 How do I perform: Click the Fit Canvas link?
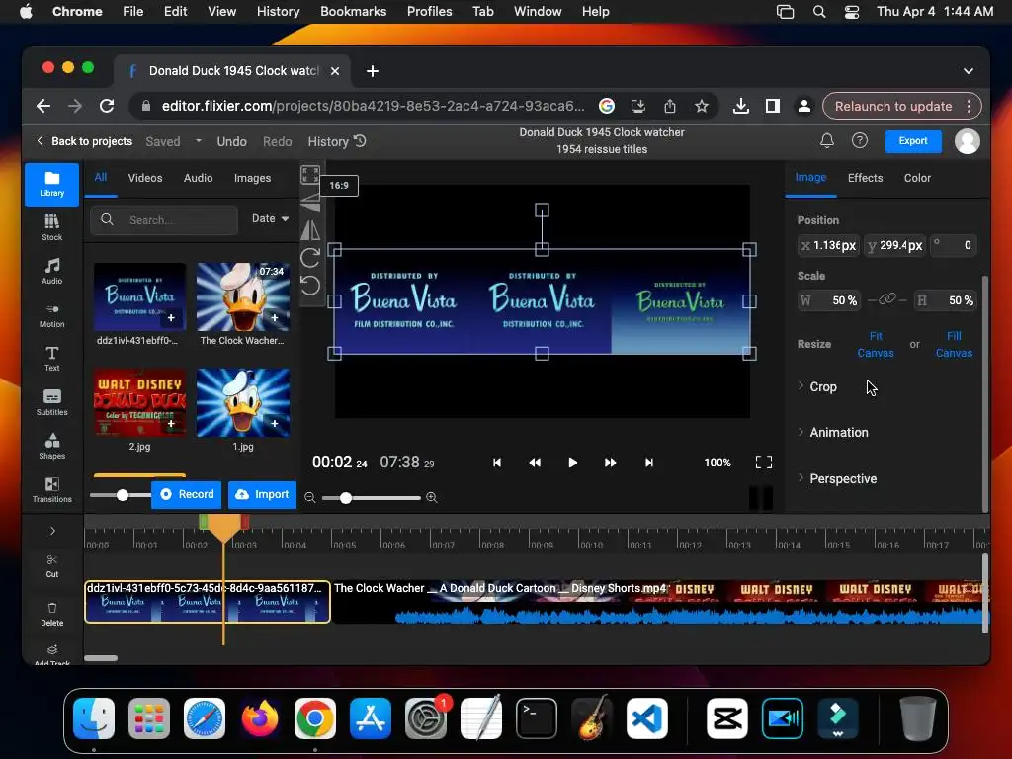click(x=876, y=344)
